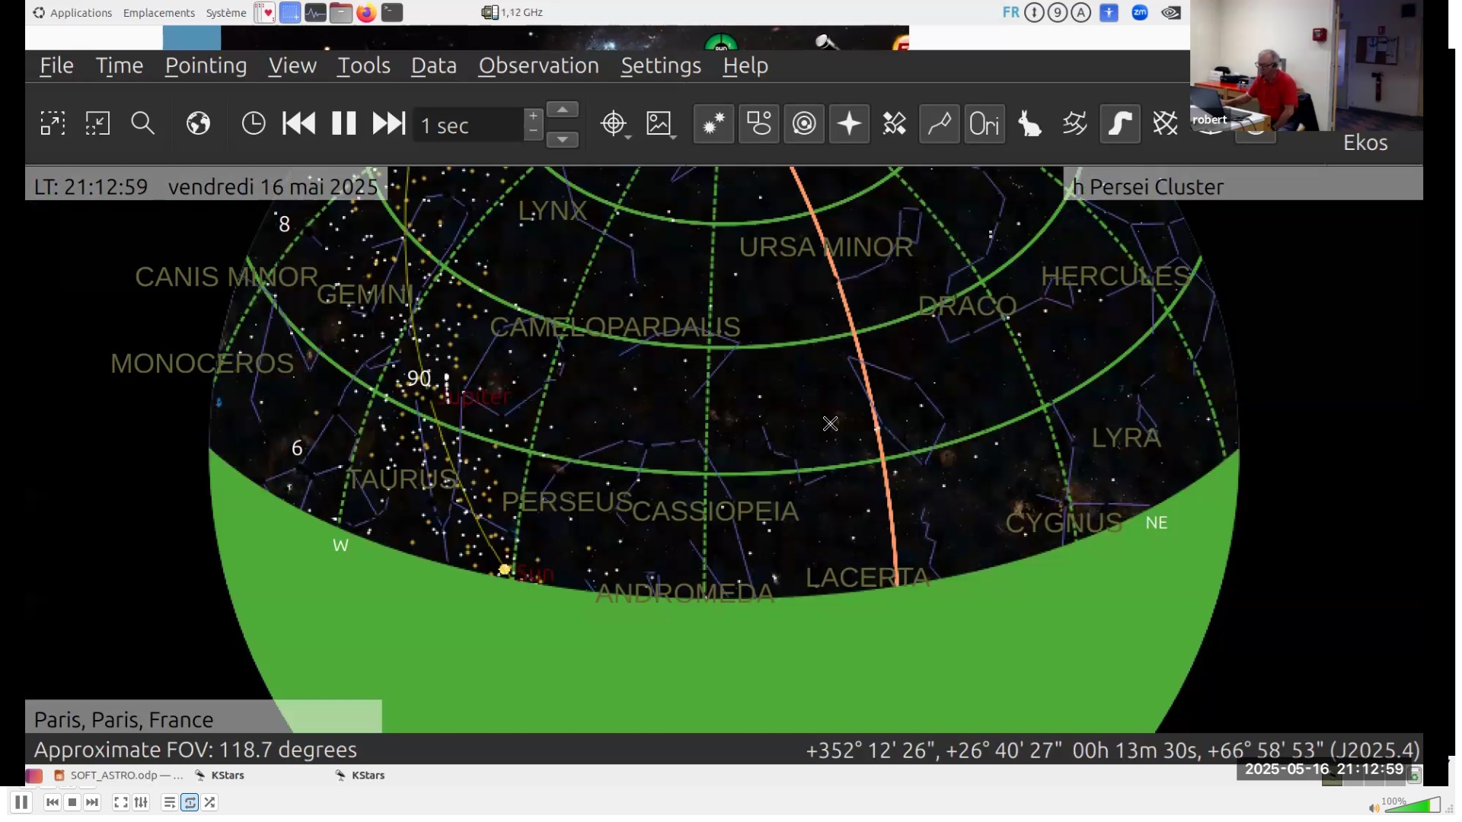Toggle deep sky objects display

tap(758, 123)
